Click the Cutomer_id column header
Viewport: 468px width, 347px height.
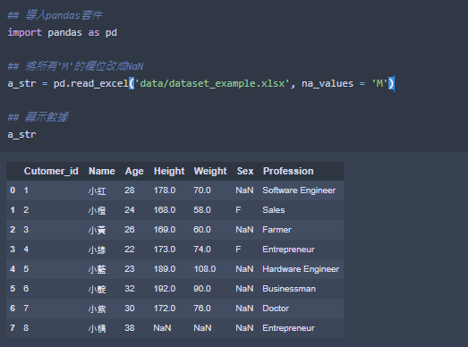[x=51, y=171]
